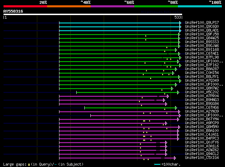The image size is (225, 167).
Task: Click the purple arrowhead ending the A7PR04 alignment
Action: point(168,96)
